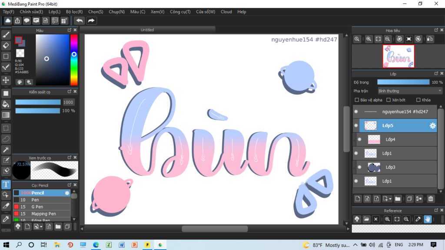
Task: Create a new layer folder
Action: pyautogui.click(x=398, y=199)
